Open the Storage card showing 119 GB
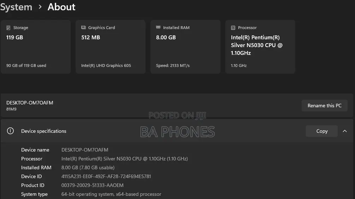 pyautogui.click(x=36, y=47)
